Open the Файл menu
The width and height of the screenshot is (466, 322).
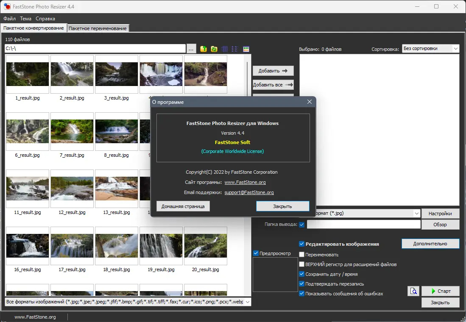(x=9, y=19)
